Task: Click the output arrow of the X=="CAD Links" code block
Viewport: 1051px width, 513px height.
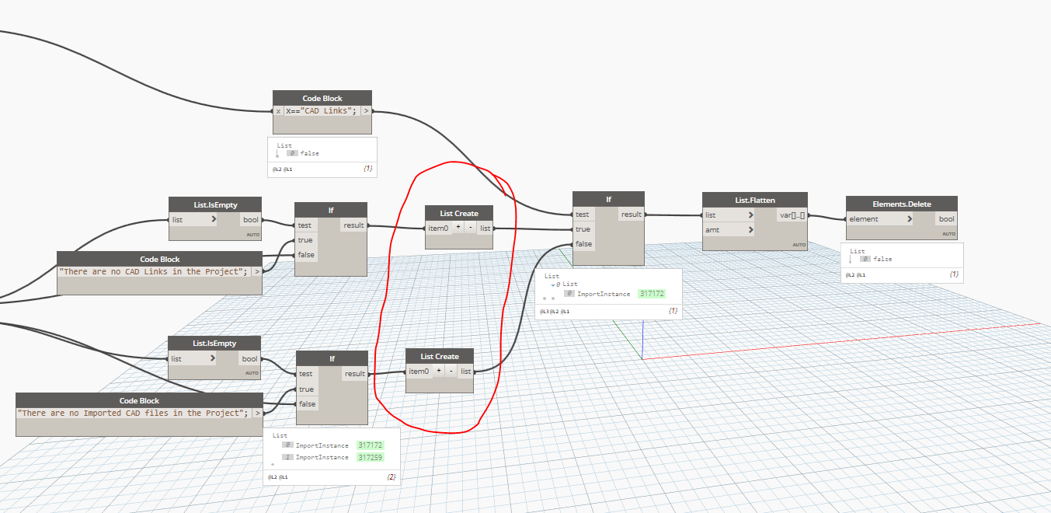Action: pyautogui.click(x=366, y=111)
